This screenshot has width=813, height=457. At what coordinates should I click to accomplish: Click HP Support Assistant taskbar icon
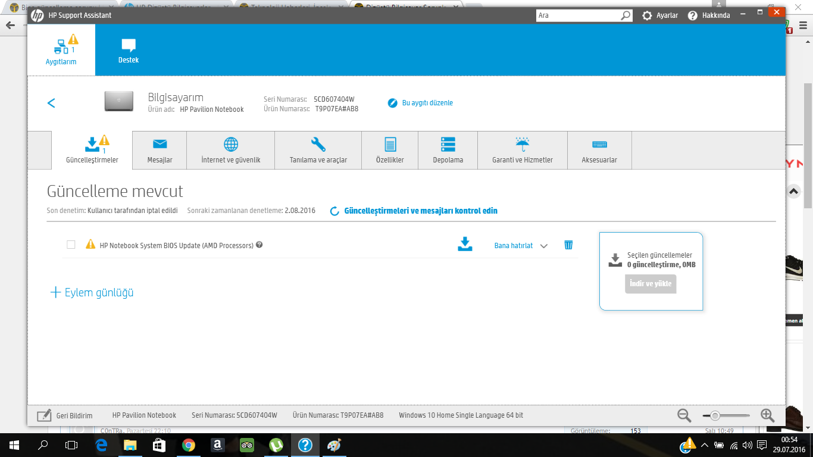click(305, 445)
